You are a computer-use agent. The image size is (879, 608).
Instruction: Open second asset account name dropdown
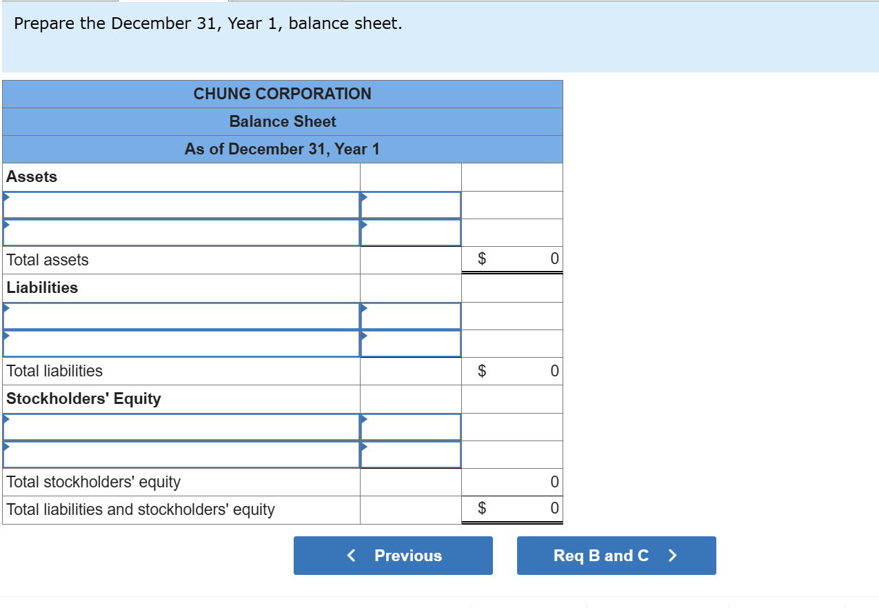(181, 233)
